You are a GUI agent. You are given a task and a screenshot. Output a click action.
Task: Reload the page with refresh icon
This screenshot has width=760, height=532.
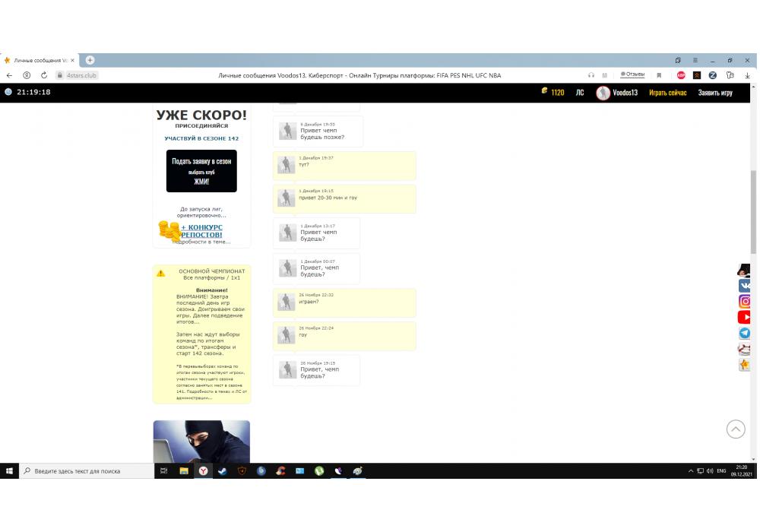[x=44, y=75]
